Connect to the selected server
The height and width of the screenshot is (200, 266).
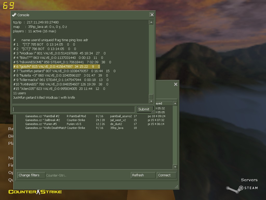tap(167, 175)
